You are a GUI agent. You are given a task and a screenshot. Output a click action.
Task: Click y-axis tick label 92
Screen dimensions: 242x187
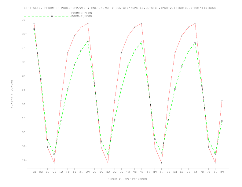[x=24, y=20]
